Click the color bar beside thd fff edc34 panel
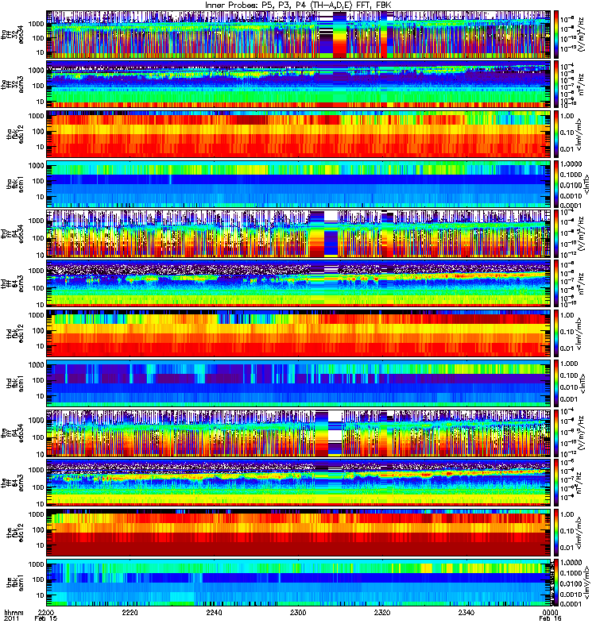This screenshot has width=596, height=635. tap(556, 233)
